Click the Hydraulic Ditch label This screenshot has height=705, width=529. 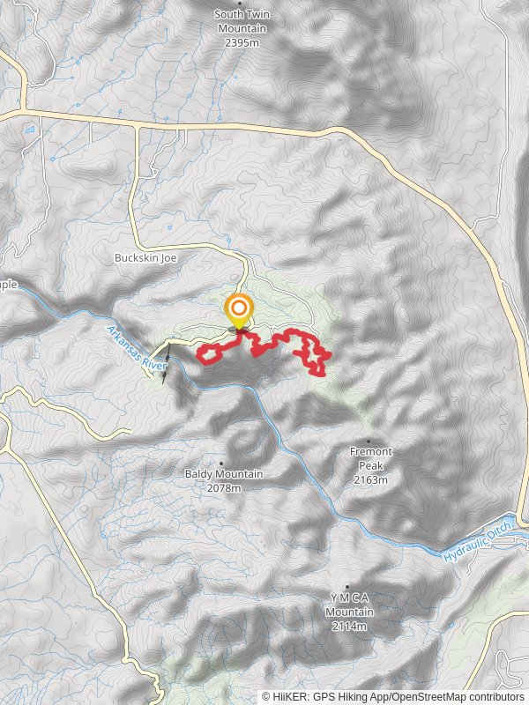pyautogui.click(x=478, y=541)
